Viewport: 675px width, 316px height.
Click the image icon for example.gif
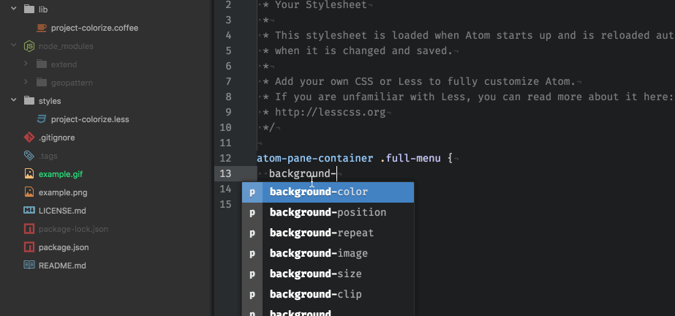point(29,174)
